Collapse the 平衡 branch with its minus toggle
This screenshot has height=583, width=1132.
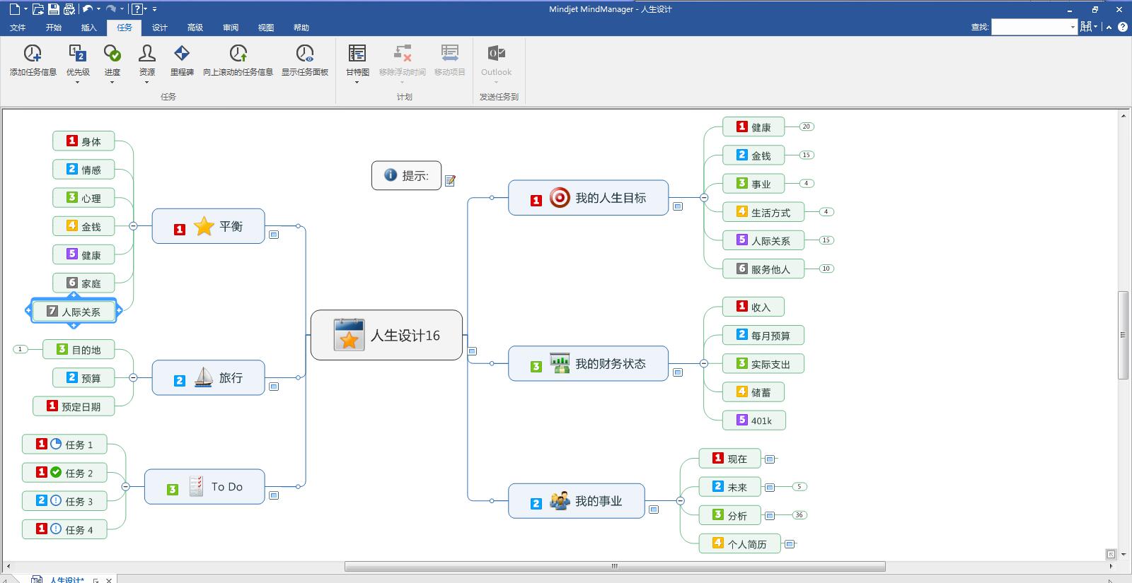[x=133, y=226]
